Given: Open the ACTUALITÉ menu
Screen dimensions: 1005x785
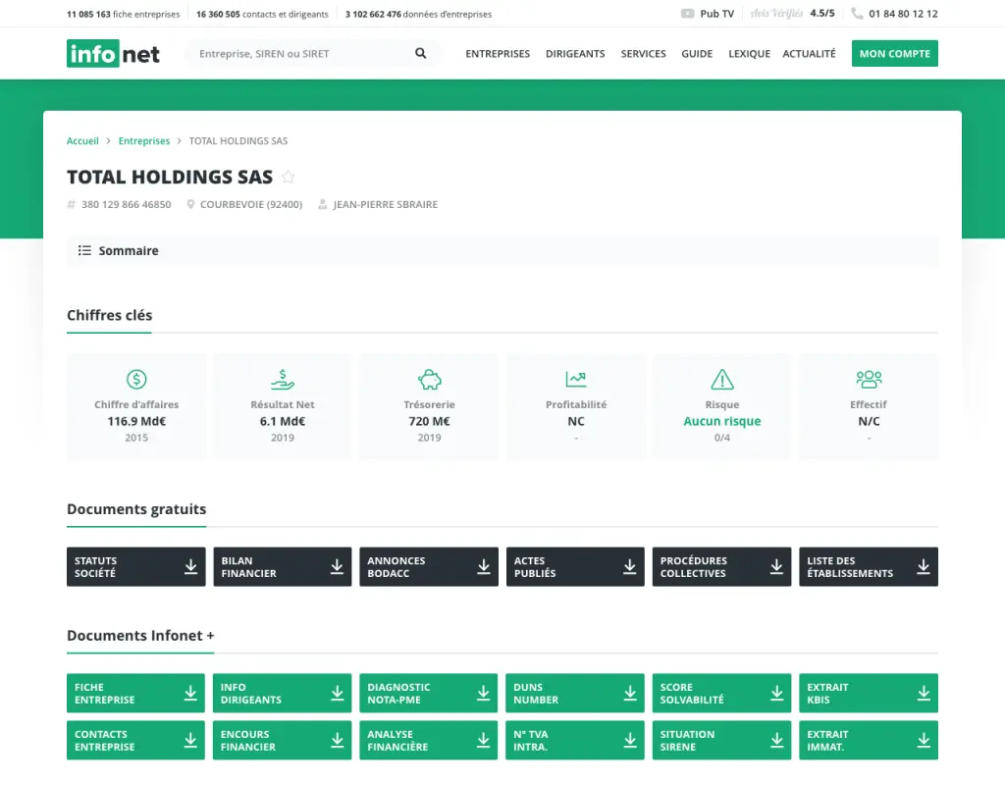Looking at the screenshot, I should [809, 54].
